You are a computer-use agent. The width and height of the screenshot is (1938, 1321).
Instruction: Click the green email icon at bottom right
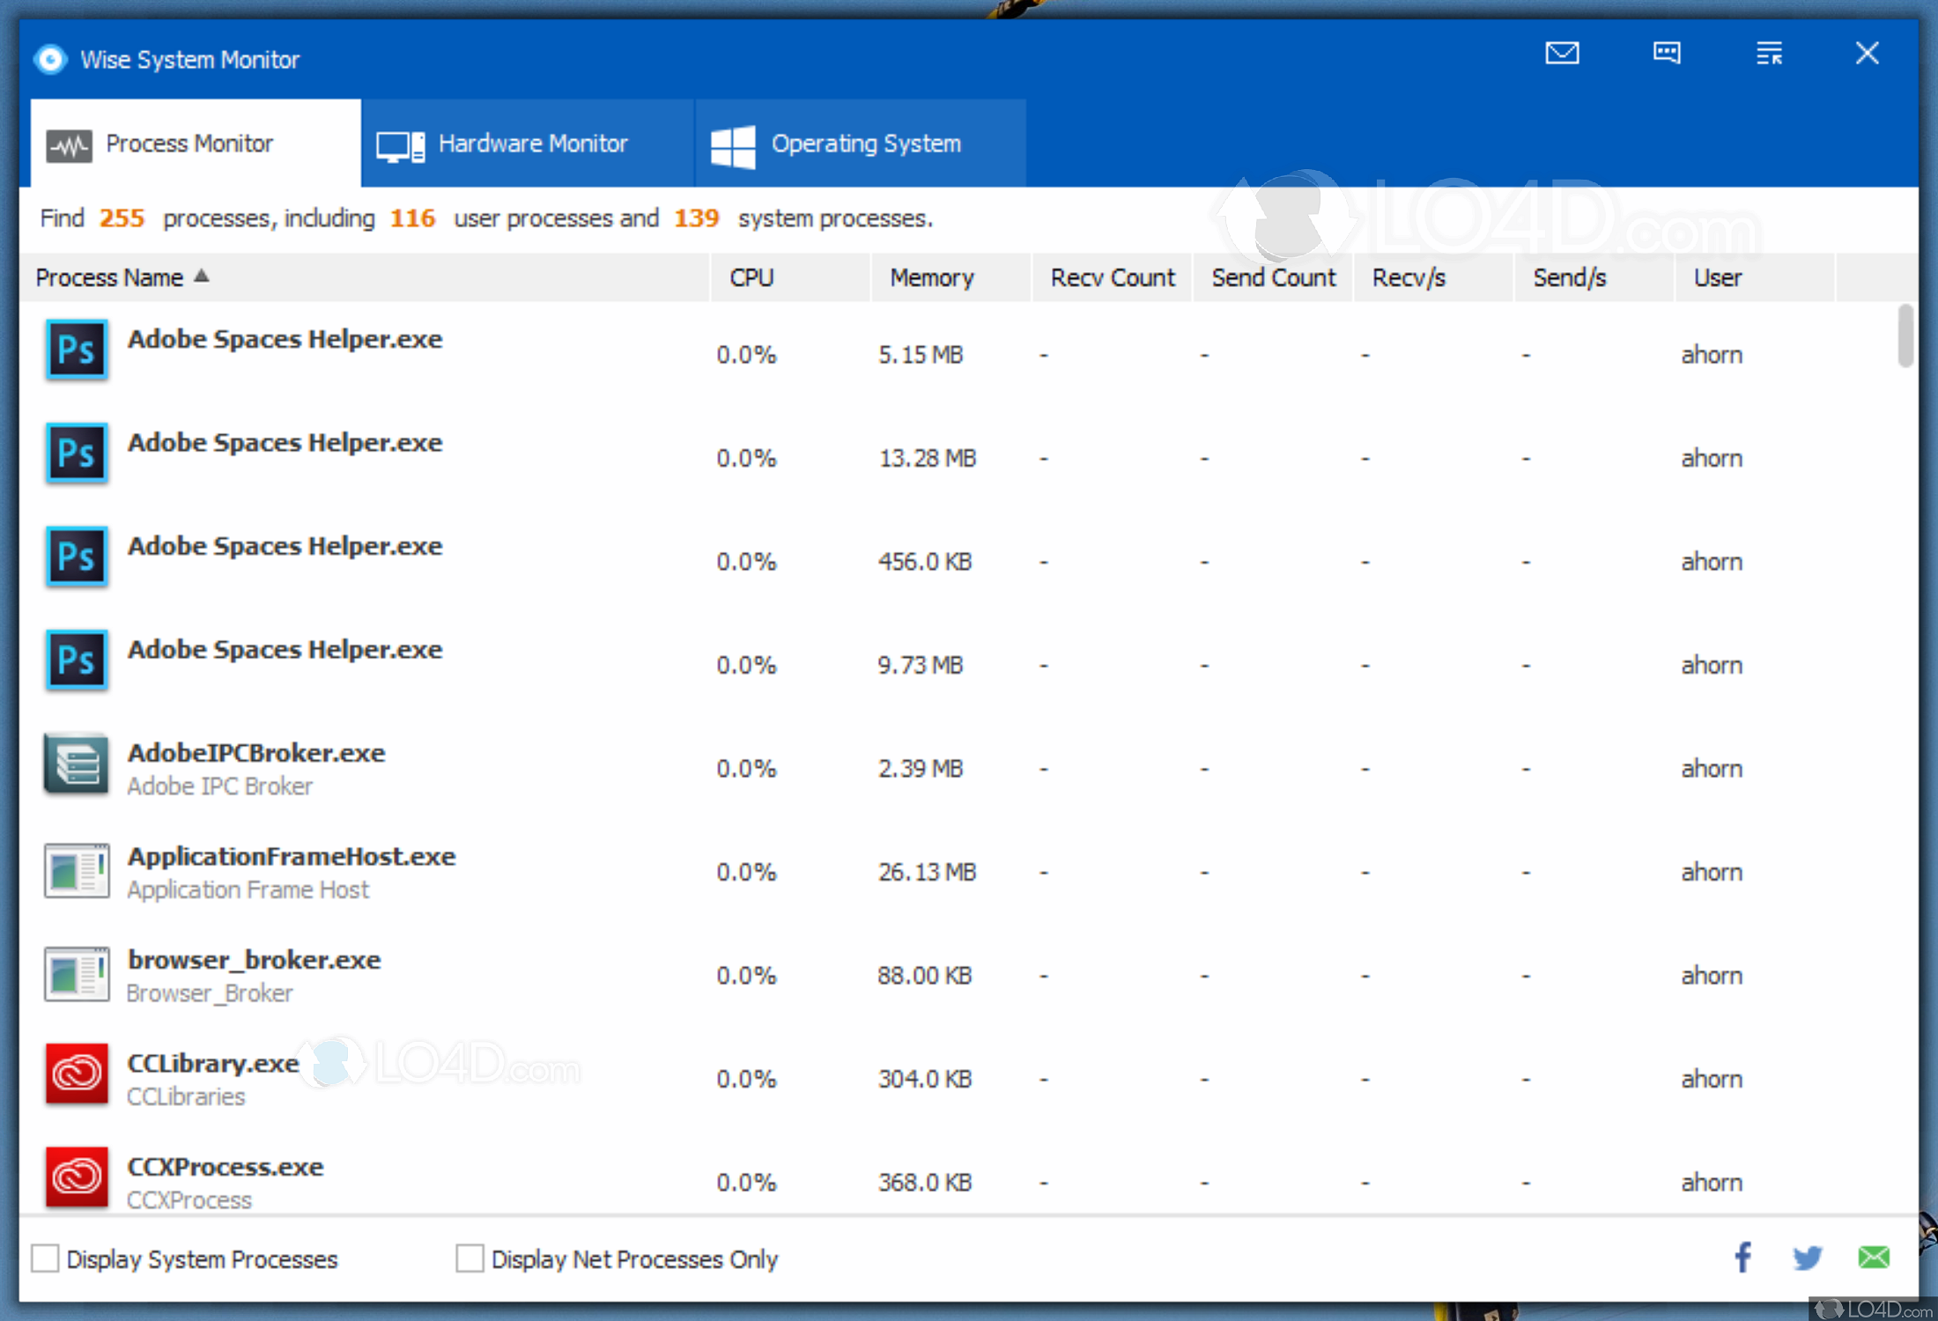(1873, 1258)
